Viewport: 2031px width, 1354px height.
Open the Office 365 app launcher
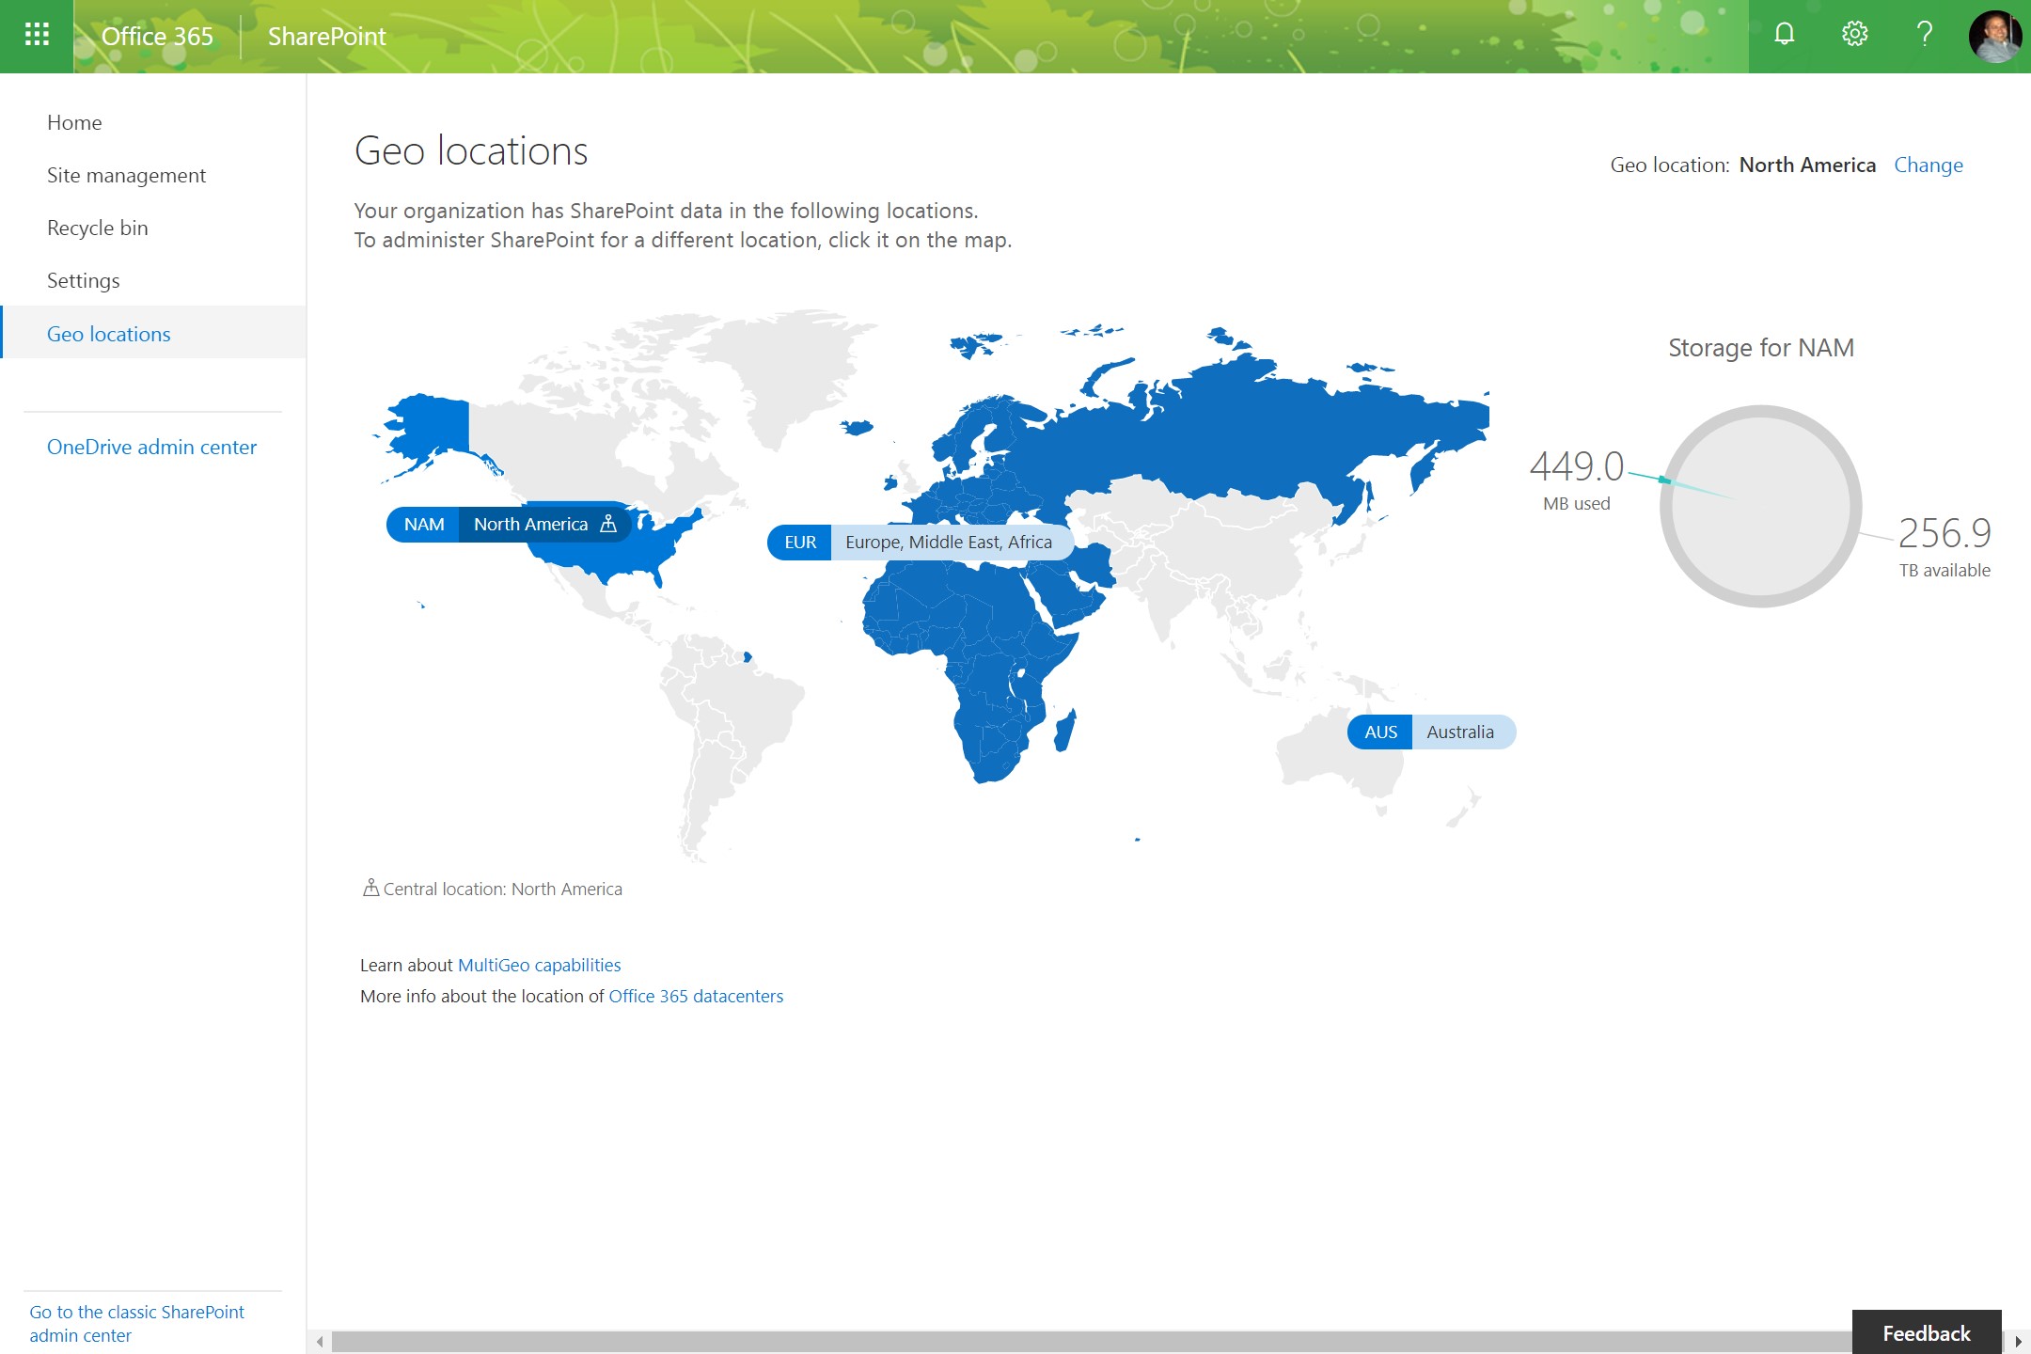37,36
